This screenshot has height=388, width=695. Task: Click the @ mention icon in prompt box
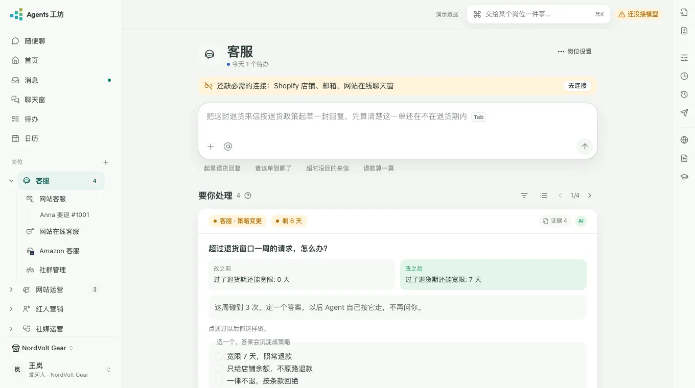click(x=228, y=147)
